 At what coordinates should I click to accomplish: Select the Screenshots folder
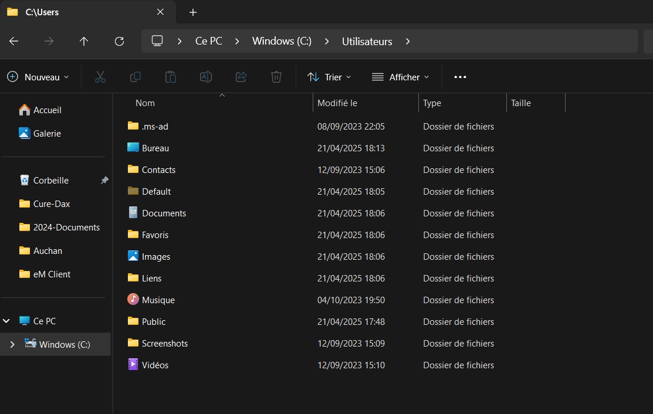tap(165, 343)
